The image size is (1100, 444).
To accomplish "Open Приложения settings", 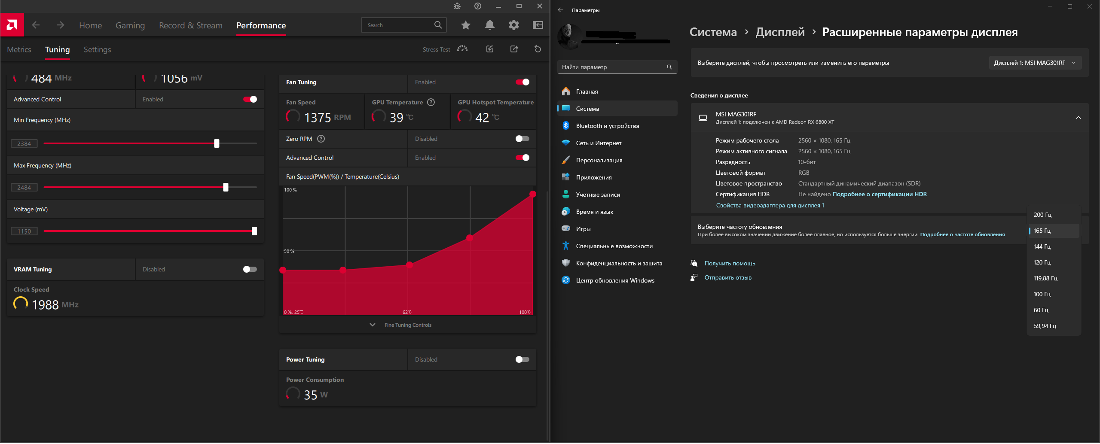I will coord(617,177).
